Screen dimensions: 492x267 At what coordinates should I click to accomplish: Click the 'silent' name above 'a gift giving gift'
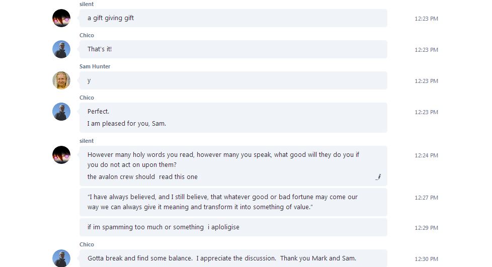[87, 4]
